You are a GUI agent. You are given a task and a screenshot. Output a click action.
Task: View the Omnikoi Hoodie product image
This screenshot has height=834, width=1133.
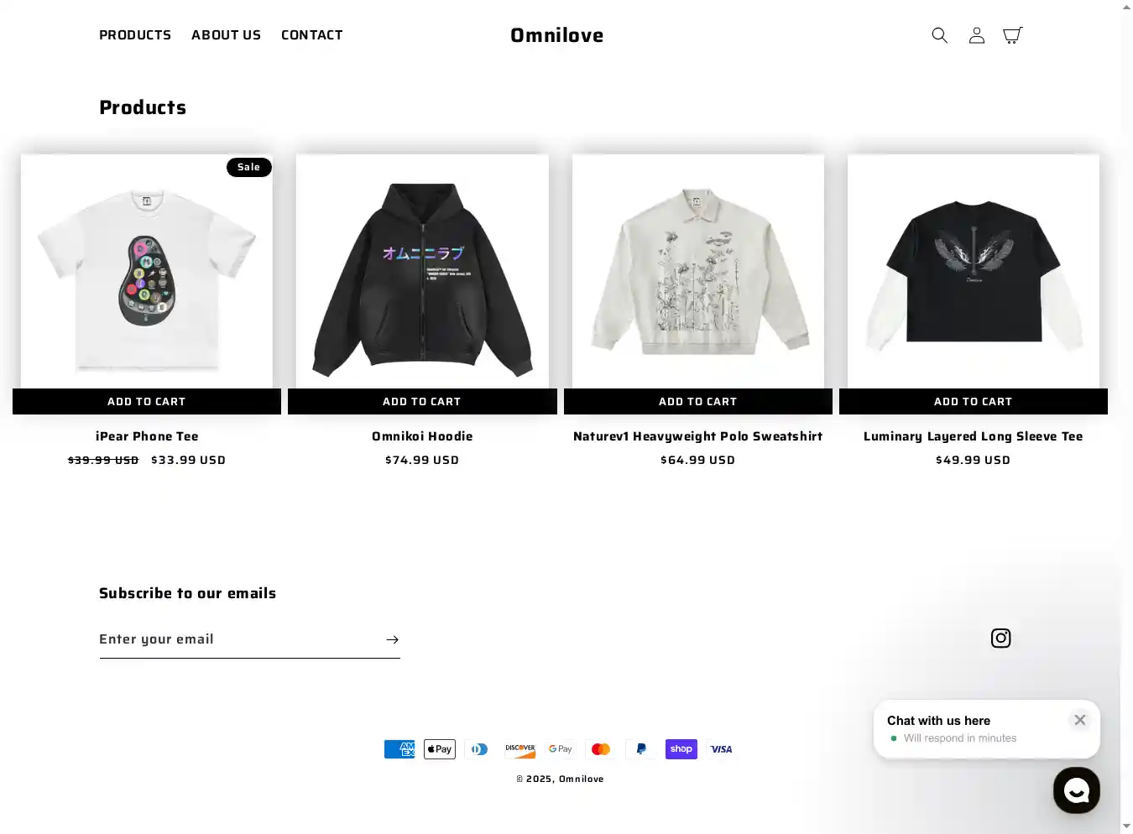point(422,271)
